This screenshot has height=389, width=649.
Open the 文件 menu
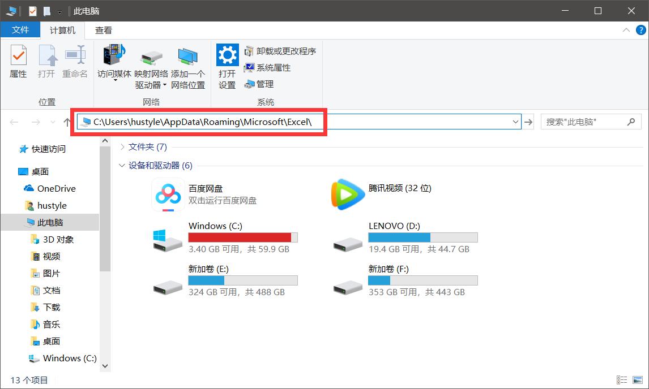pos(20,30)
